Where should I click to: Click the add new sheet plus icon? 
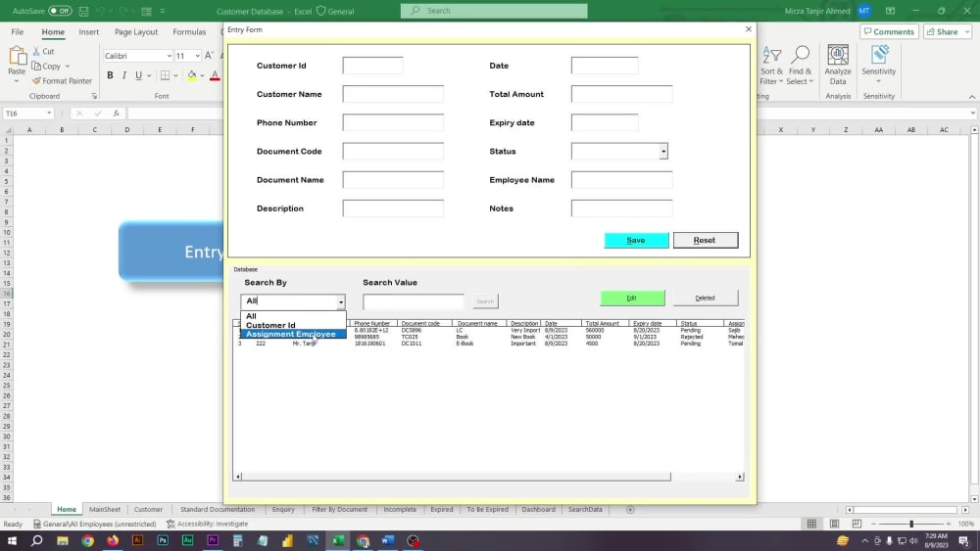[x=630, y=509]
